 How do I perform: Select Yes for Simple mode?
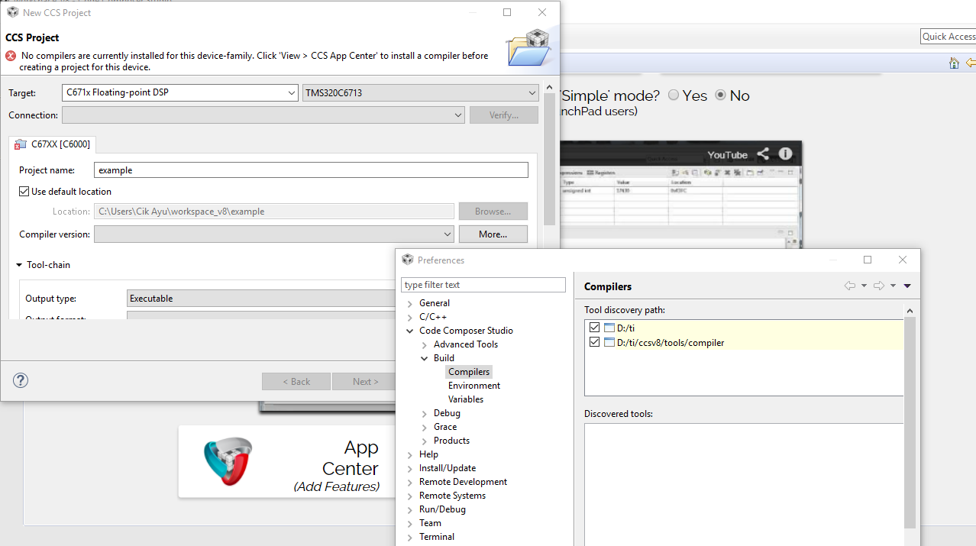point(674,95)
